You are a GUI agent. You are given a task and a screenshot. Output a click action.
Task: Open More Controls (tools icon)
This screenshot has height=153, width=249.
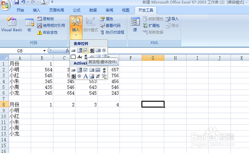pyautogui.click(x=104, y=76)
